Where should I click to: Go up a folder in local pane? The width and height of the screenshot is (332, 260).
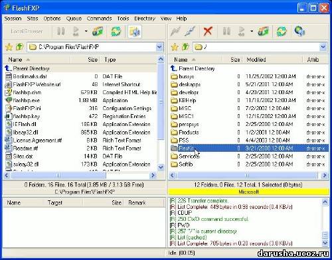click(20, 47)
